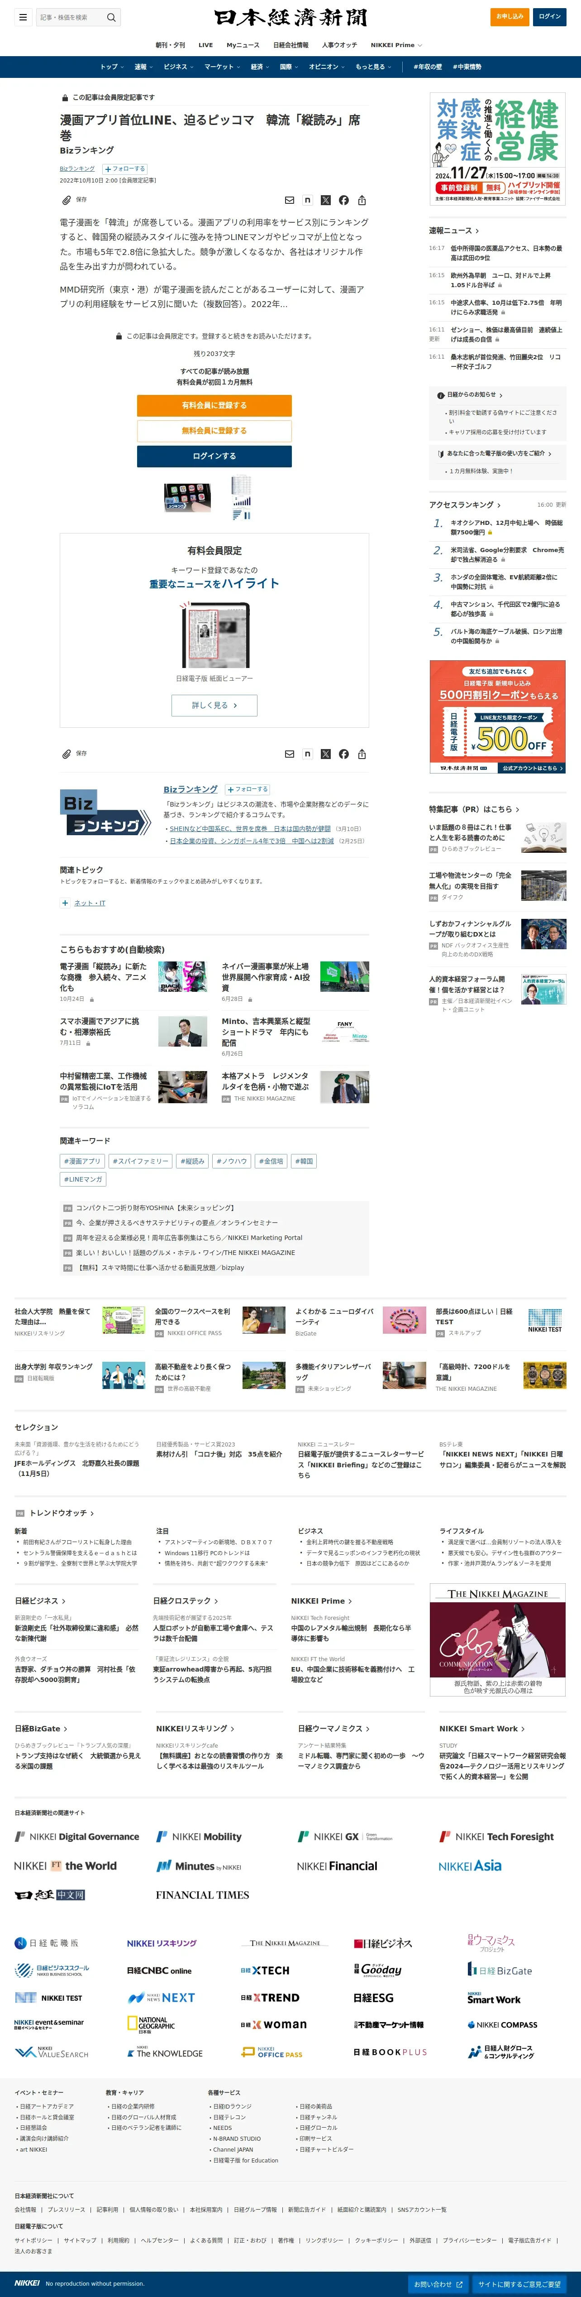This screenshot has width=581, height=2297.
Task: Click the #LINEマンガ keyword tag
Action: click(83, 1180)
